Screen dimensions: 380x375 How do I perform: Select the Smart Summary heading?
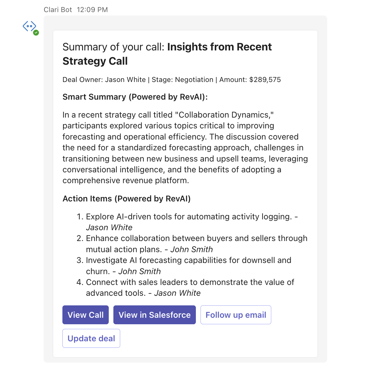tap(135, 97)
